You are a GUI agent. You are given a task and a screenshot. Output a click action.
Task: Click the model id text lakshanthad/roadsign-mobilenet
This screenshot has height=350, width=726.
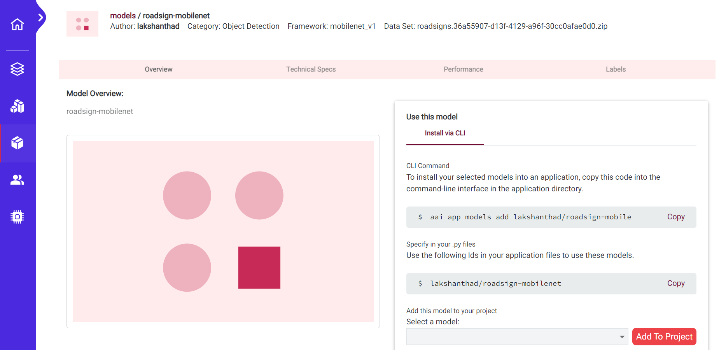click(496, 283)
